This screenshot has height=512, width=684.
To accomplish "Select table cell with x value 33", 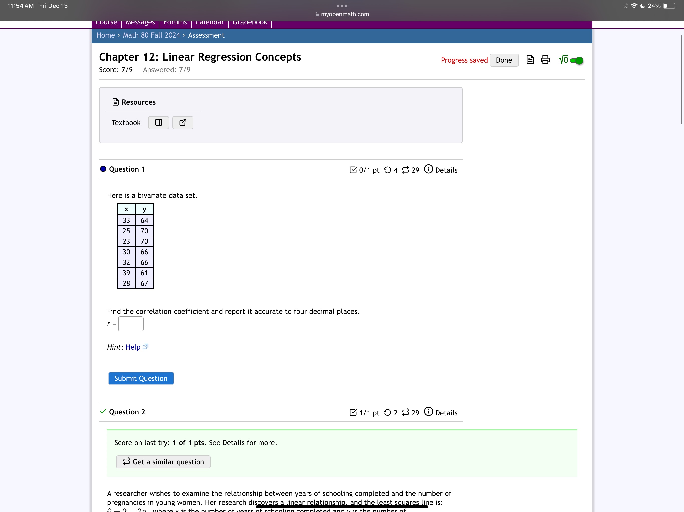I will [126, 220].
